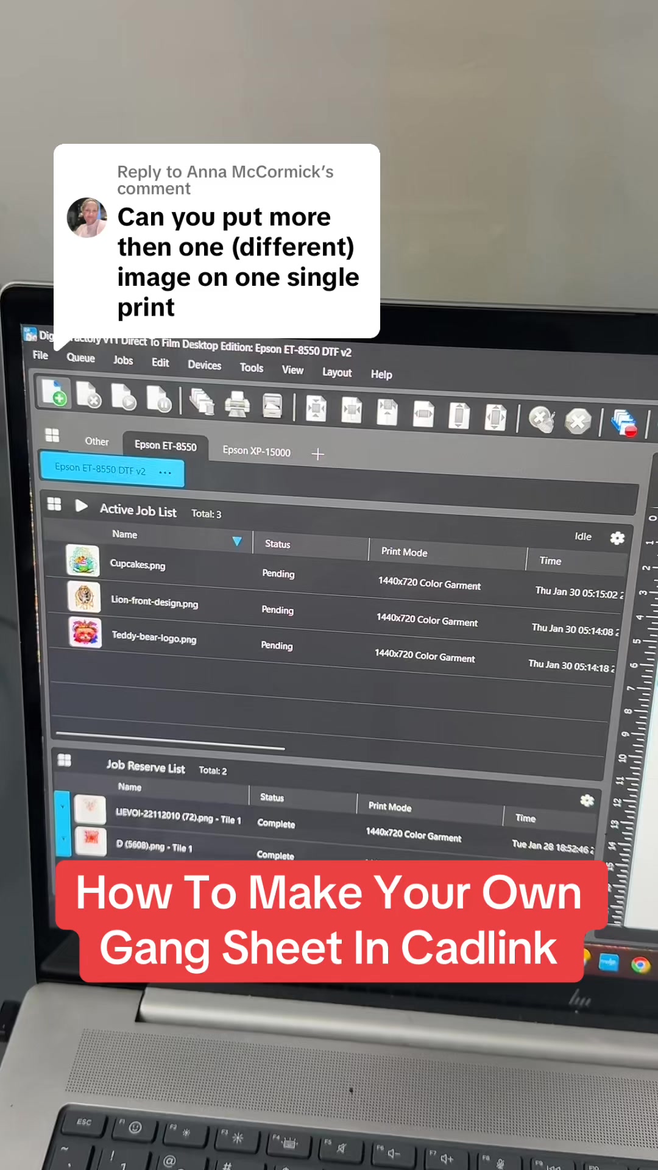The image size is (658, 1170).
Task: Switch to the Other tab
Action: pyautogui.click(x=97, y=441)
